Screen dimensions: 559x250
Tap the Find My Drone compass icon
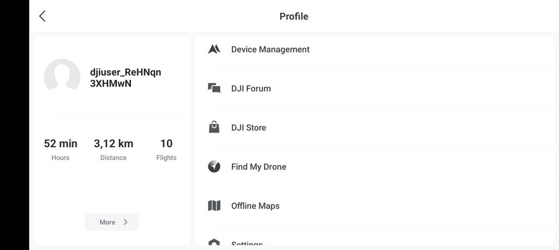coord(214,166)
